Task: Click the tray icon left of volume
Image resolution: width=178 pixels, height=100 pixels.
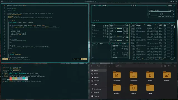Action: (171, 1)
